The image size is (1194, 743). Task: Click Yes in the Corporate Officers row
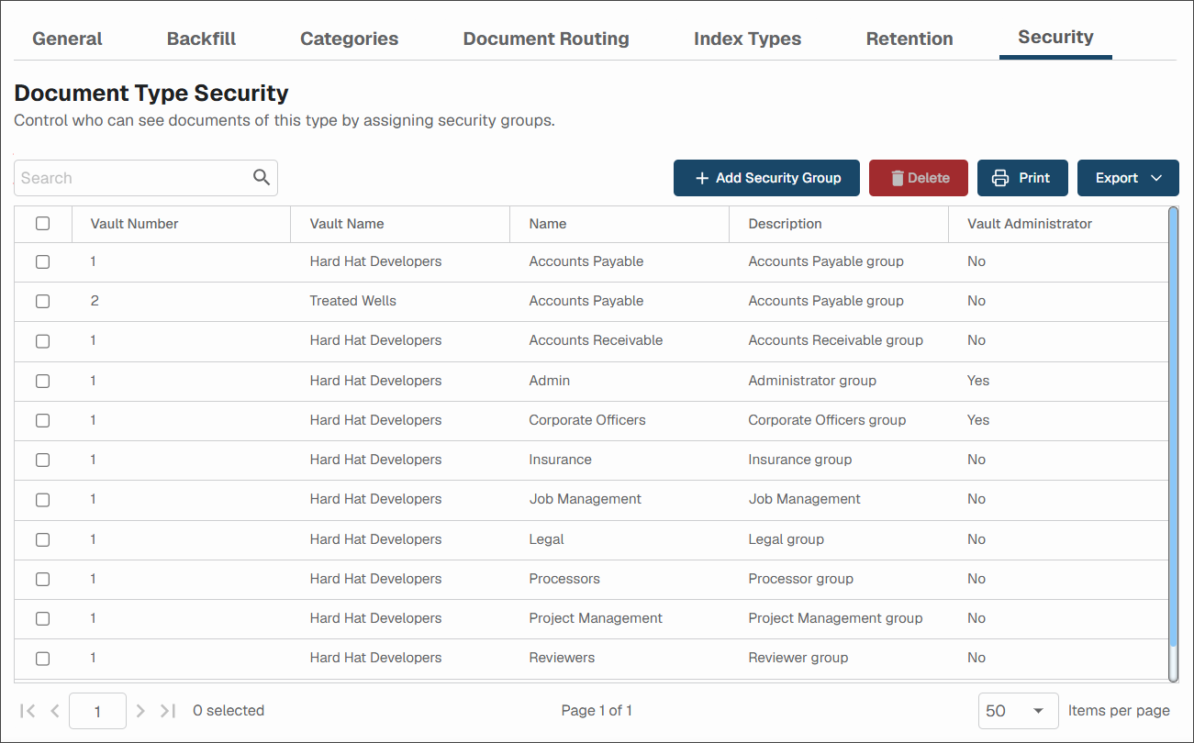[978, 420]
